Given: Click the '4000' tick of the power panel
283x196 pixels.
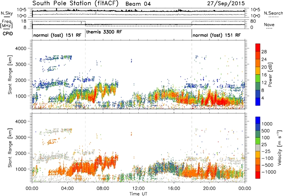Looking at the screenshot, I should (21, 48).
